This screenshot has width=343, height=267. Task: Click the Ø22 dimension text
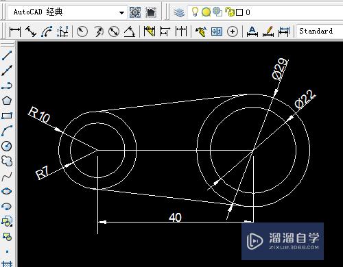click(x=305, y=99)
